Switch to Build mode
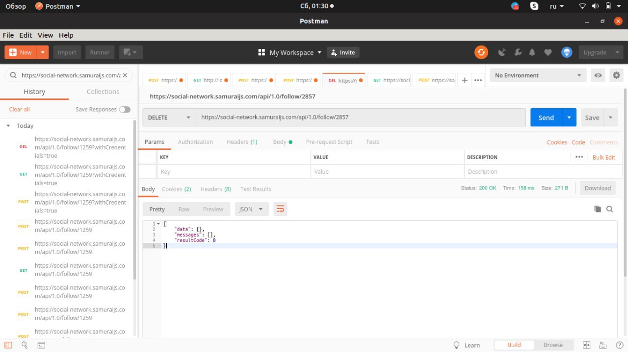 pyautogui.click(x=514, y=345)
